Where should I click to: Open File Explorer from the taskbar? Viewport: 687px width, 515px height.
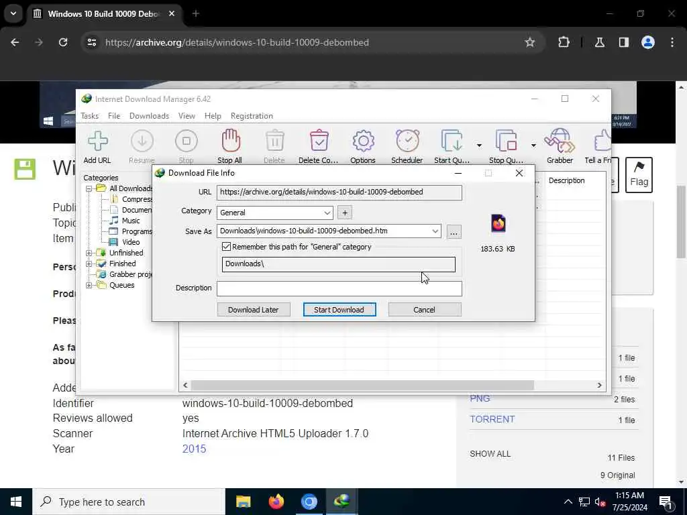(243, 502)
